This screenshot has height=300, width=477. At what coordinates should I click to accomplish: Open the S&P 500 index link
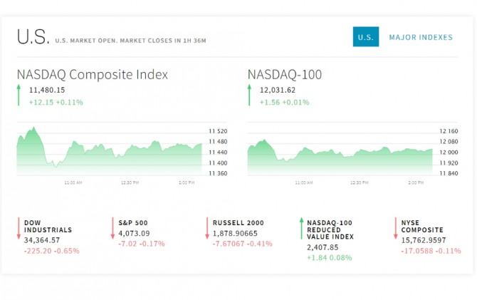coord(133,223)
